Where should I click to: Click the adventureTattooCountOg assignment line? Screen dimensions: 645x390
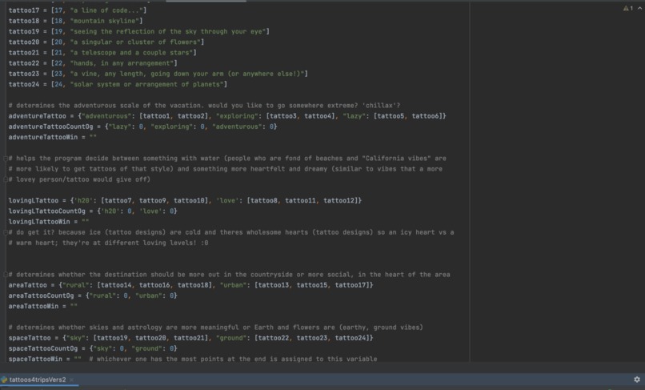point(142,127)
